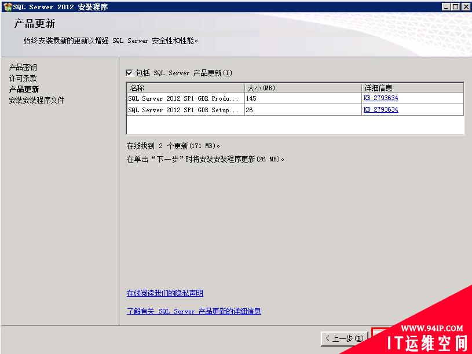This screenshot has width=472, height=354.
Task: Sort by the 大小 (MB) column header
Action: point(303,88)
